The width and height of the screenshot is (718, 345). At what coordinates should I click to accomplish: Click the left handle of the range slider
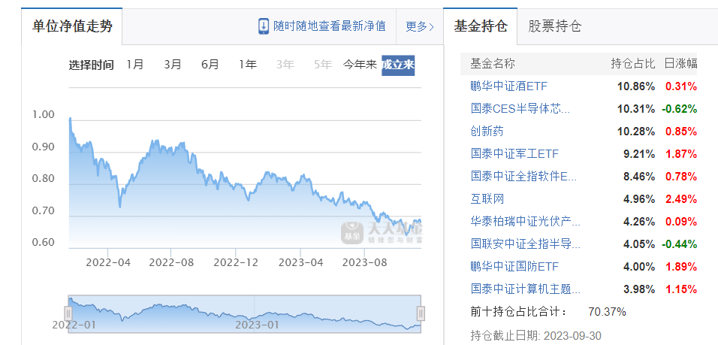68,313
